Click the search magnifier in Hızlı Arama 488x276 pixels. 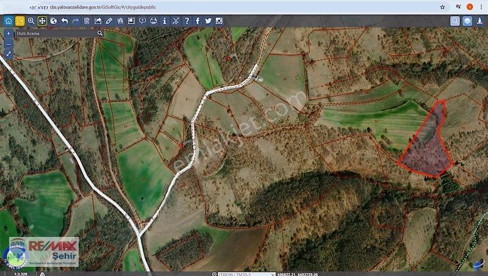click(x=100, y=33)
